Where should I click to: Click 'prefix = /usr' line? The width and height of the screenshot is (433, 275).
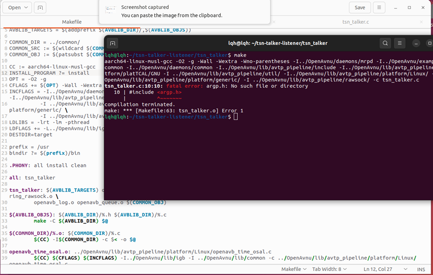pyautogui.click(x=29, y=147)
